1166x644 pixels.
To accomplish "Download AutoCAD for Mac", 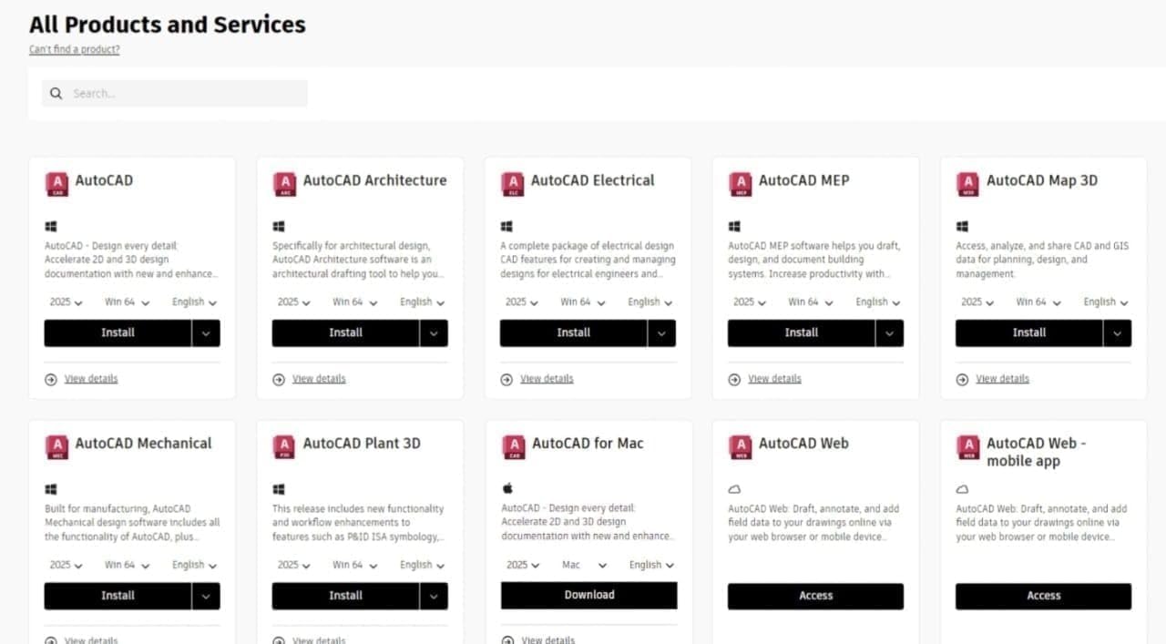I will [x=588, y=596].
